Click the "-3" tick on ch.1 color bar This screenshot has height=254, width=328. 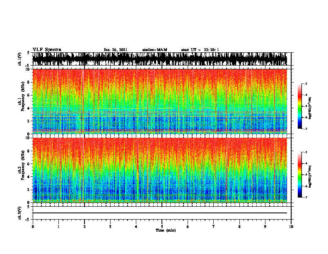[x=306, y=84]
